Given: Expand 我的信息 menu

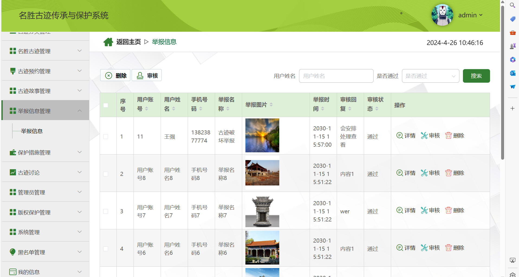Looking at the screenshot, I should [x=46, y=272].
